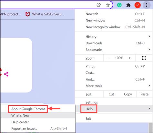Screen dimensions: 153x133
Task: Click the Paste button in Edit row
Action: [x=144, y=94]
